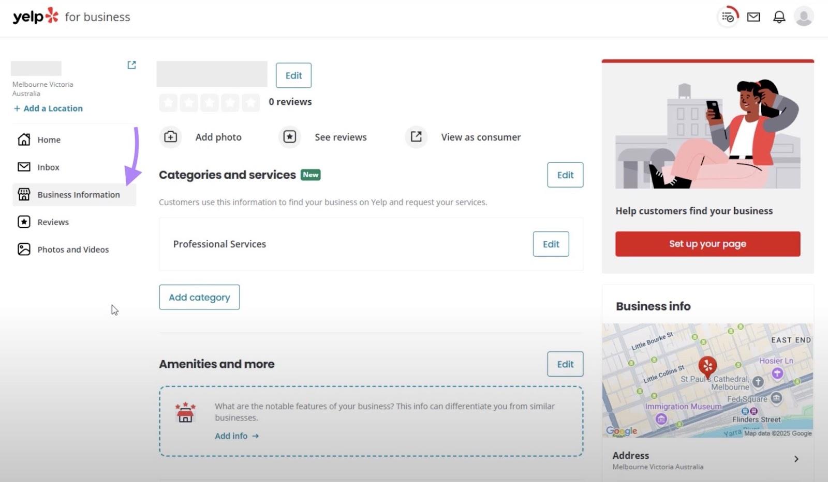Open the View as consumer icon
Screen dimensions: 828x482
(x=416, y=137)
